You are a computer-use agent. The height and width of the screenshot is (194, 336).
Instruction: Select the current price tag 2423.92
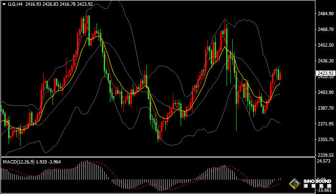coord(325,73)
